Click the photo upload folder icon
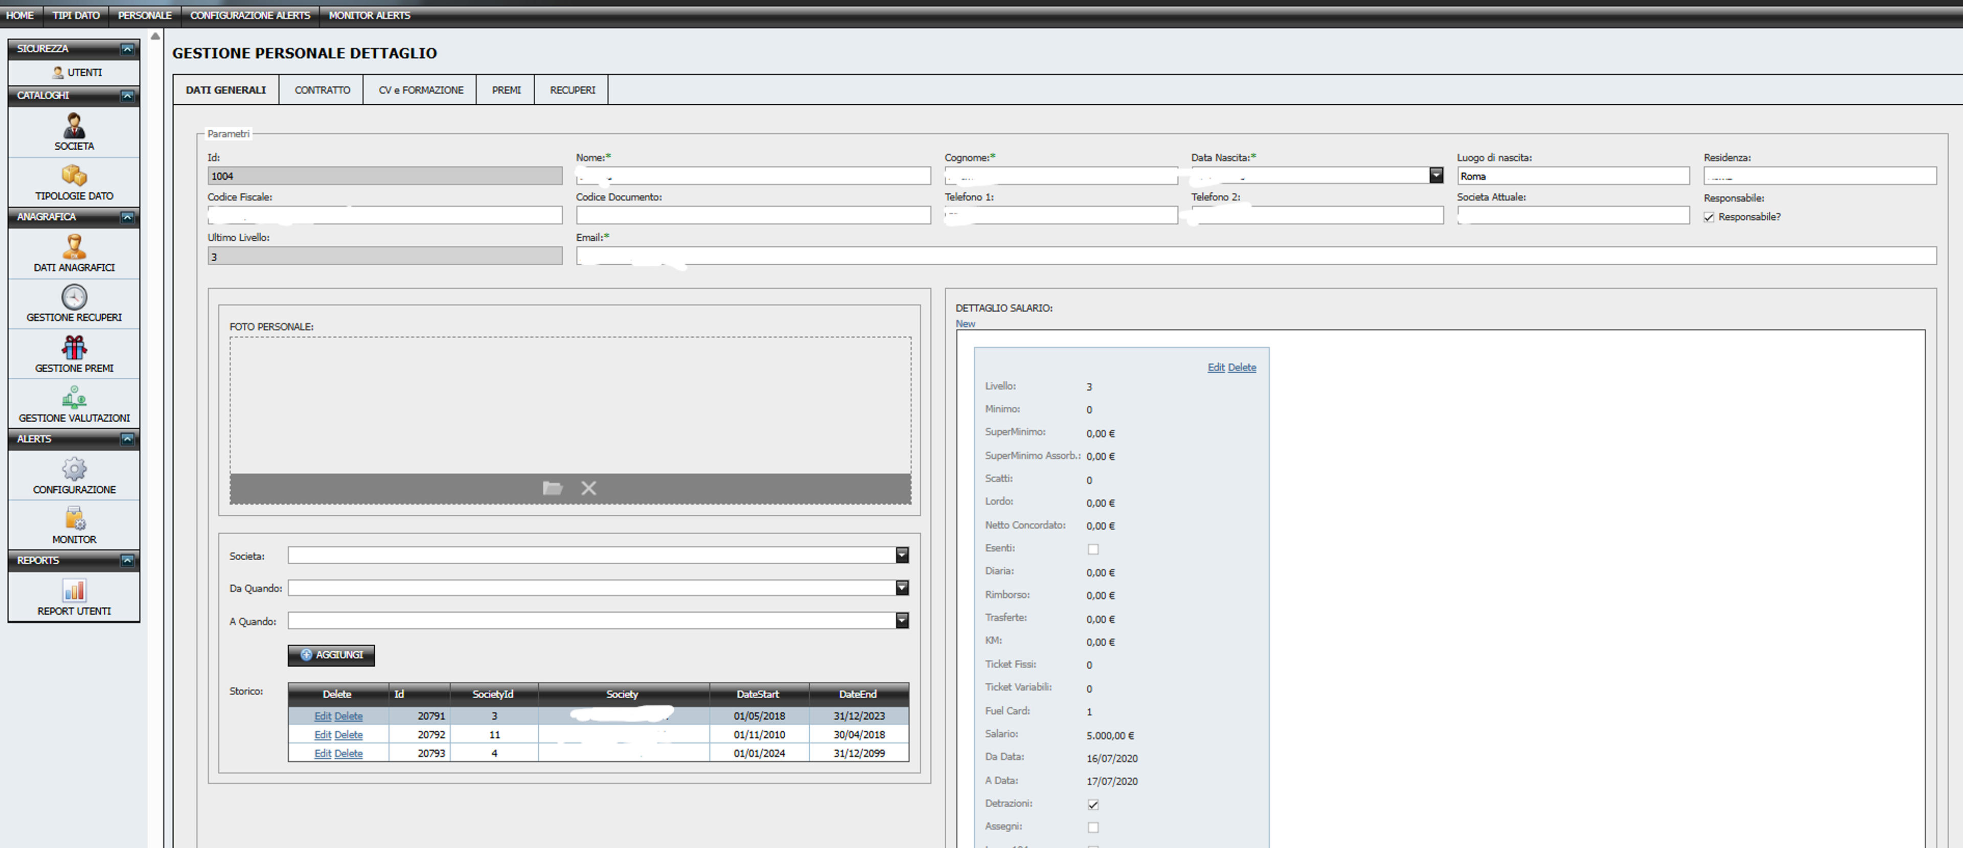The width and height of the screenshot is (1963, 848). tap(553, 488)
